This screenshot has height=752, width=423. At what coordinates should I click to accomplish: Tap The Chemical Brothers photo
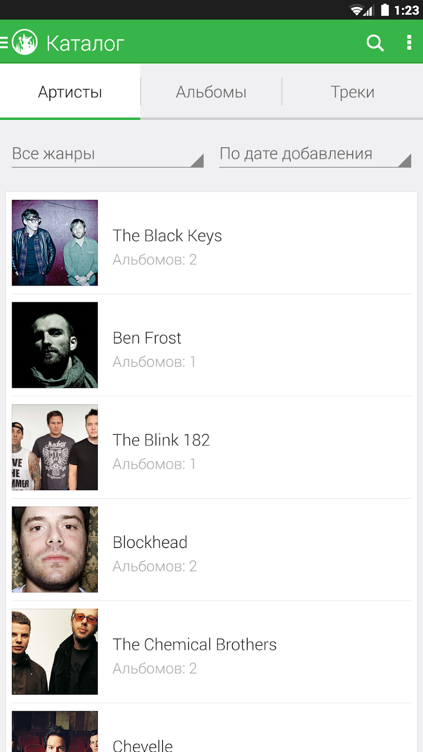point(55,652)
